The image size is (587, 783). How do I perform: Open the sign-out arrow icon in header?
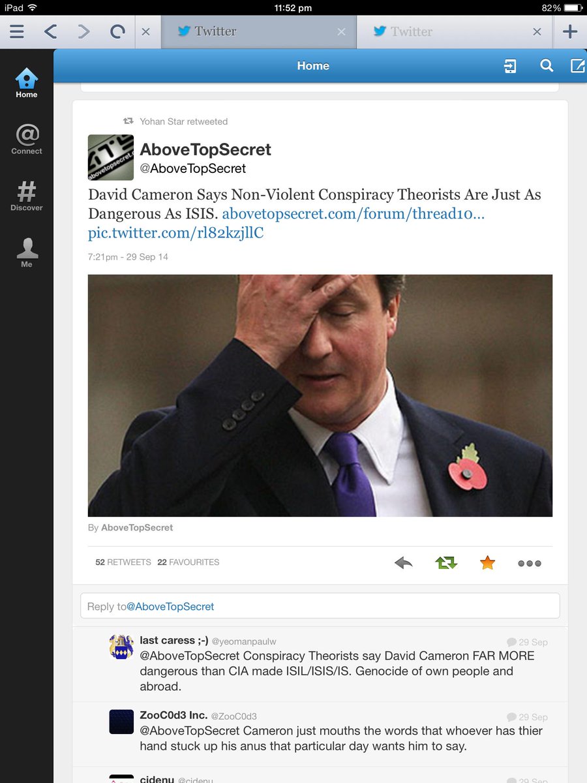[510, 66]
